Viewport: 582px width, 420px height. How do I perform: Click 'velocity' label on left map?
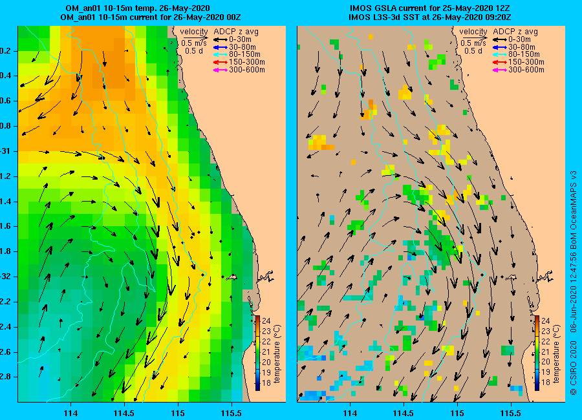(x=194, y=32)
